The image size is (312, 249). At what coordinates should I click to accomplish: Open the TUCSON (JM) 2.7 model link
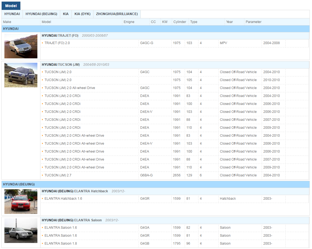tap(58, 175)
